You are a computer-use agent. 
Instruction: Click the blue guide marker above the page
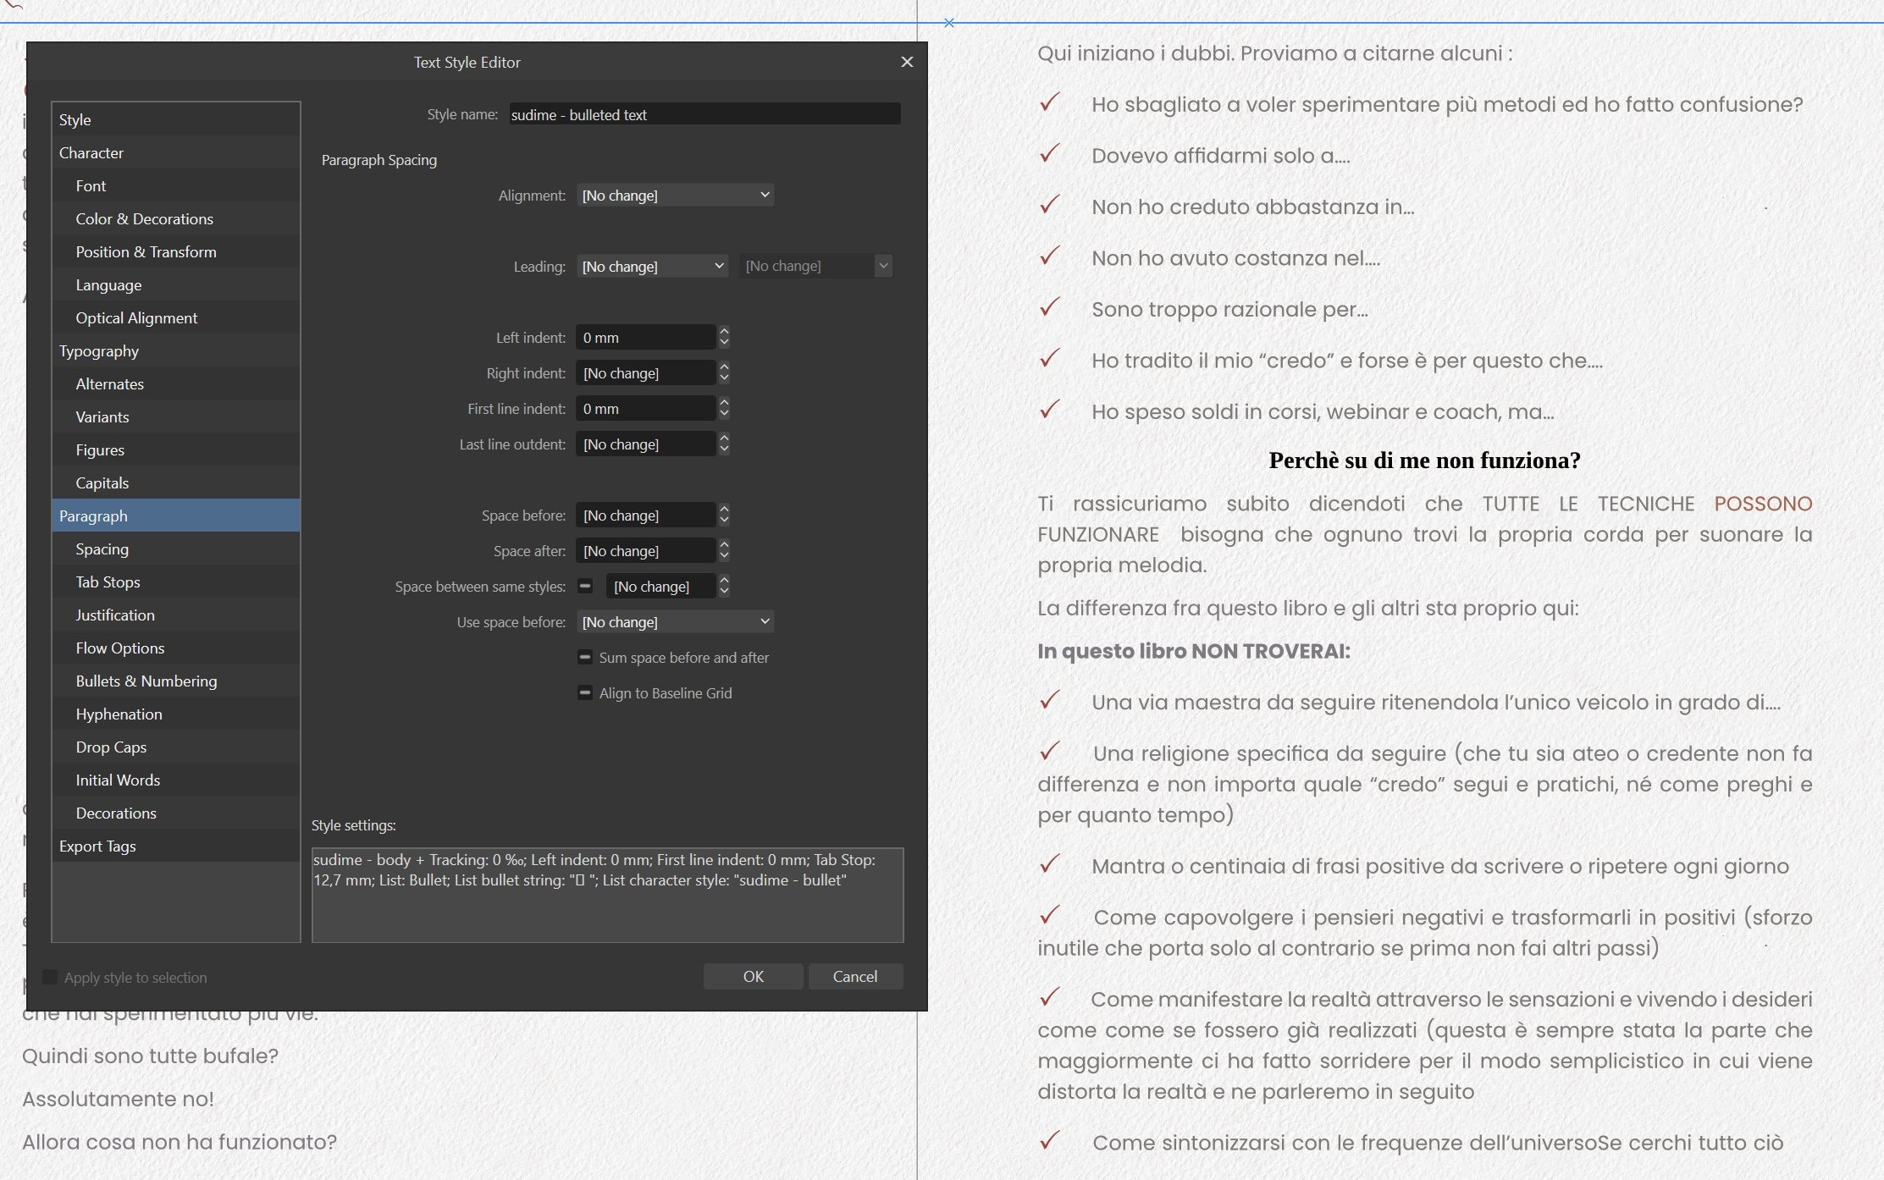pos(949,23)
